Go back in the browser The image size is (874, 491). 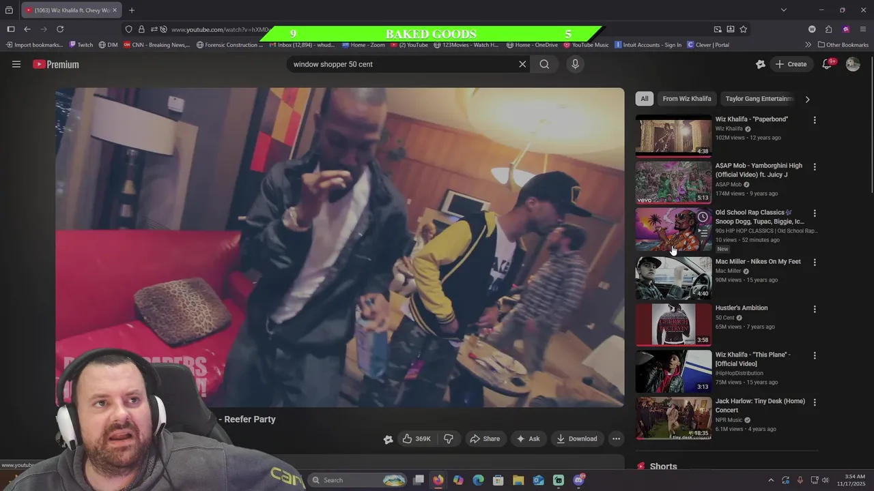pos(27,29)
